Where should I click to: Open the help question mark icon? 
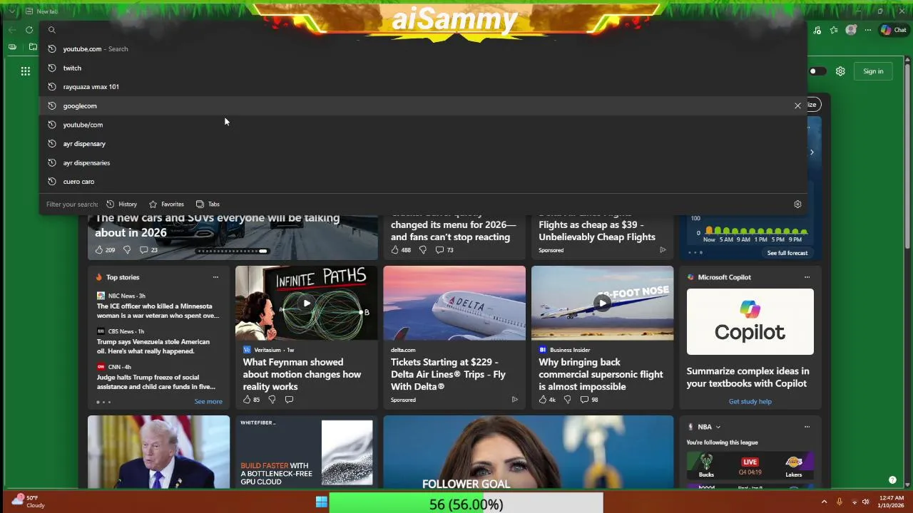[892, 480]
